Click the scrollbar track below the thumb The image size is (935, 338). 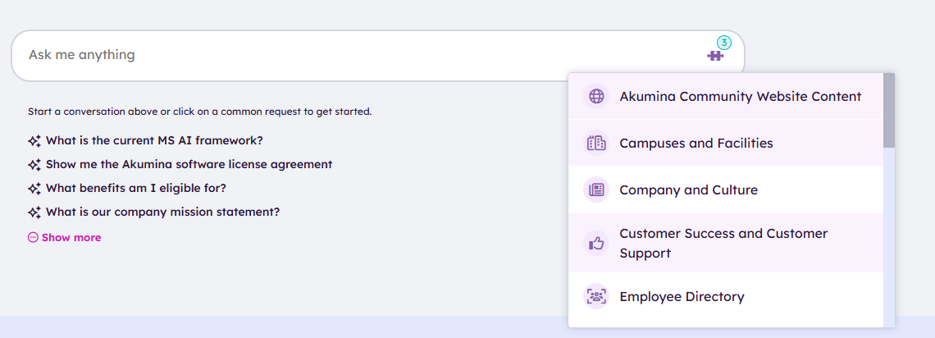[889, 238]
